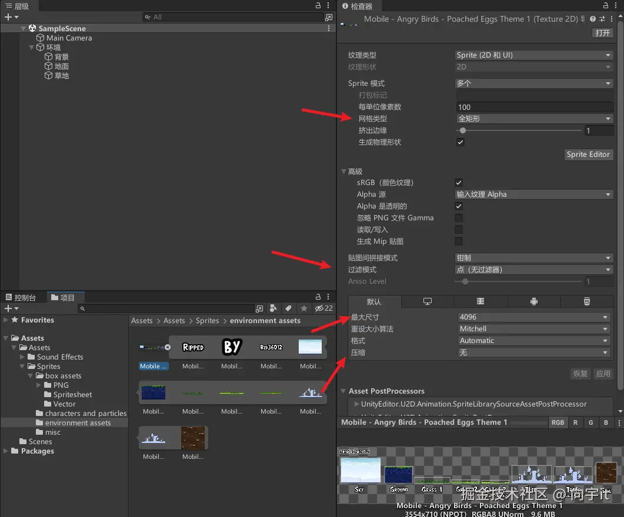Screen dimensions: 624x517
Task: Open the Inspector preset selector icon
Action: [x=602, y=19]
